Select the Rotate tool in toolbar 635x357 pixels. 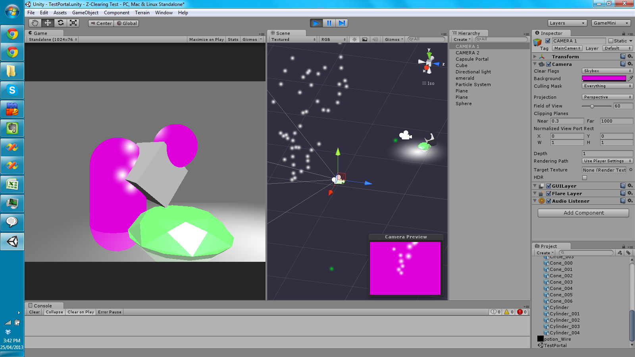[60, 23]
